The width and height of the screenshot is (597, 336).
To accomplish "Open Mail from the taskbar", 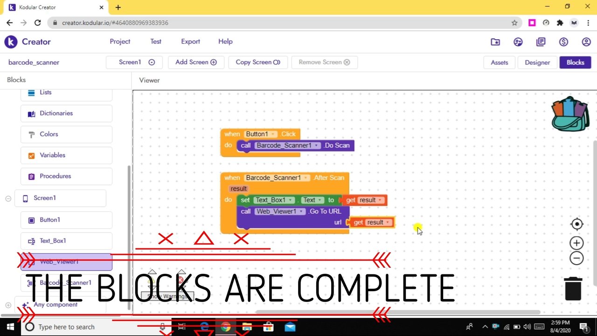I will [290, 327].
